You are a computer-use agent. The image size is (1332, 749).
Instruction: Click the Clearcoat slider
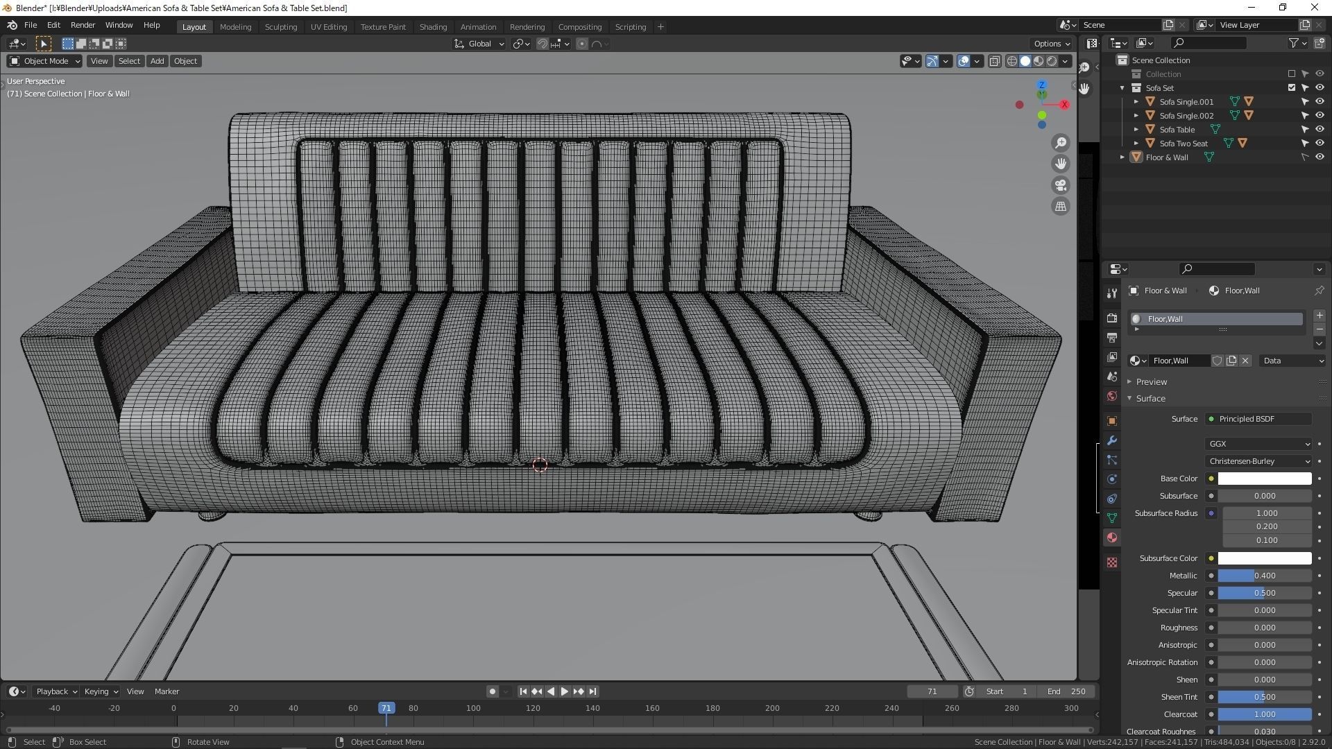[1265, 714]
